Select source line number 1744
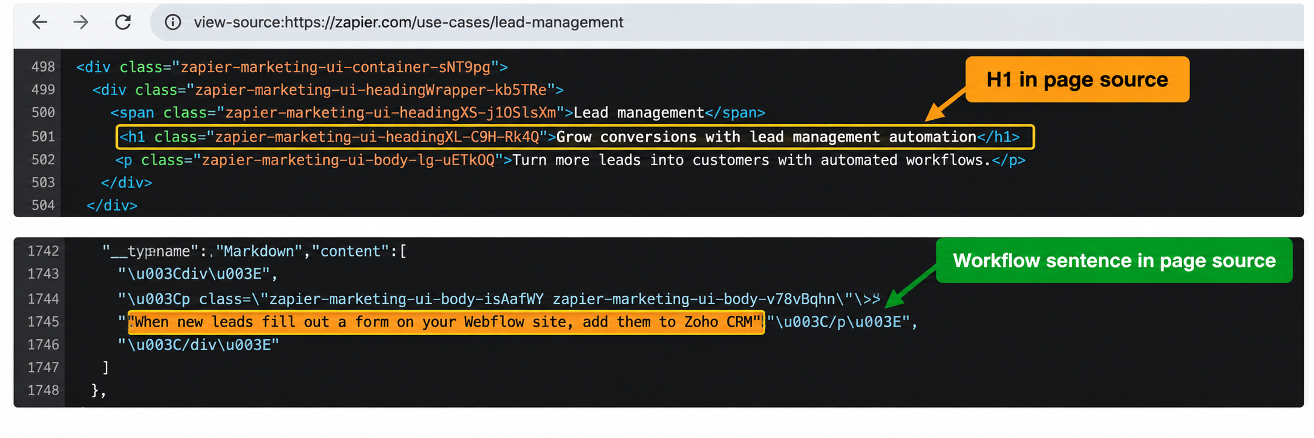 [43, 299]
